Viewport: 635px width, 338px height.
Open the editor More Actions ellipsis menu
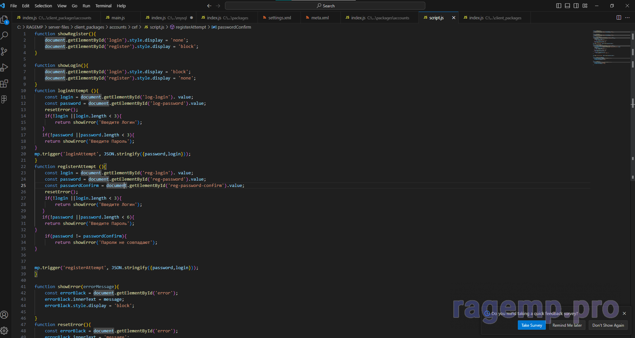point(627,18)
